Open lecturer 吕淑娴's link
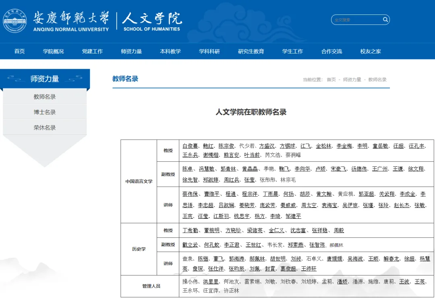This screenshot has height=298, width=435. pyautogui.click(x=226, y=205)
